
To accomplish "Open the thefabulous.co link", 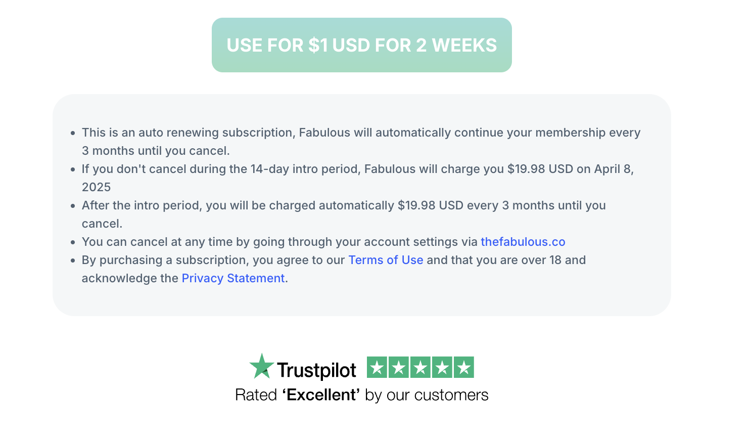I will [x=523, y=242].
